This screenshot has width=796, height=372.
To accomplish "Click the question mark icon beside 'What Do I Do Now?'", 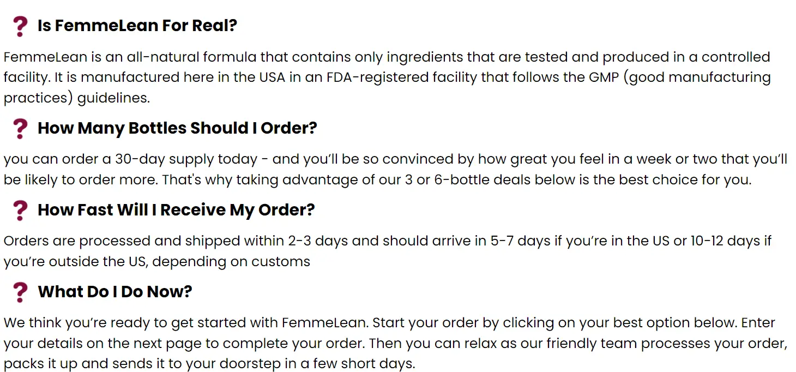I will (20, 292).
